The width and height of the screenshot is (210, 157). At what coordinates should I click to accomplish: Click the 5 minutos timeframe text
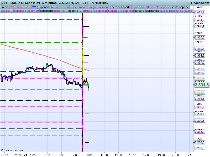tap(50, 3)
